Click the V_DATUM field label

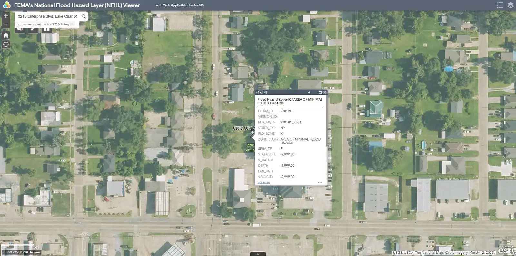(265, 160)
